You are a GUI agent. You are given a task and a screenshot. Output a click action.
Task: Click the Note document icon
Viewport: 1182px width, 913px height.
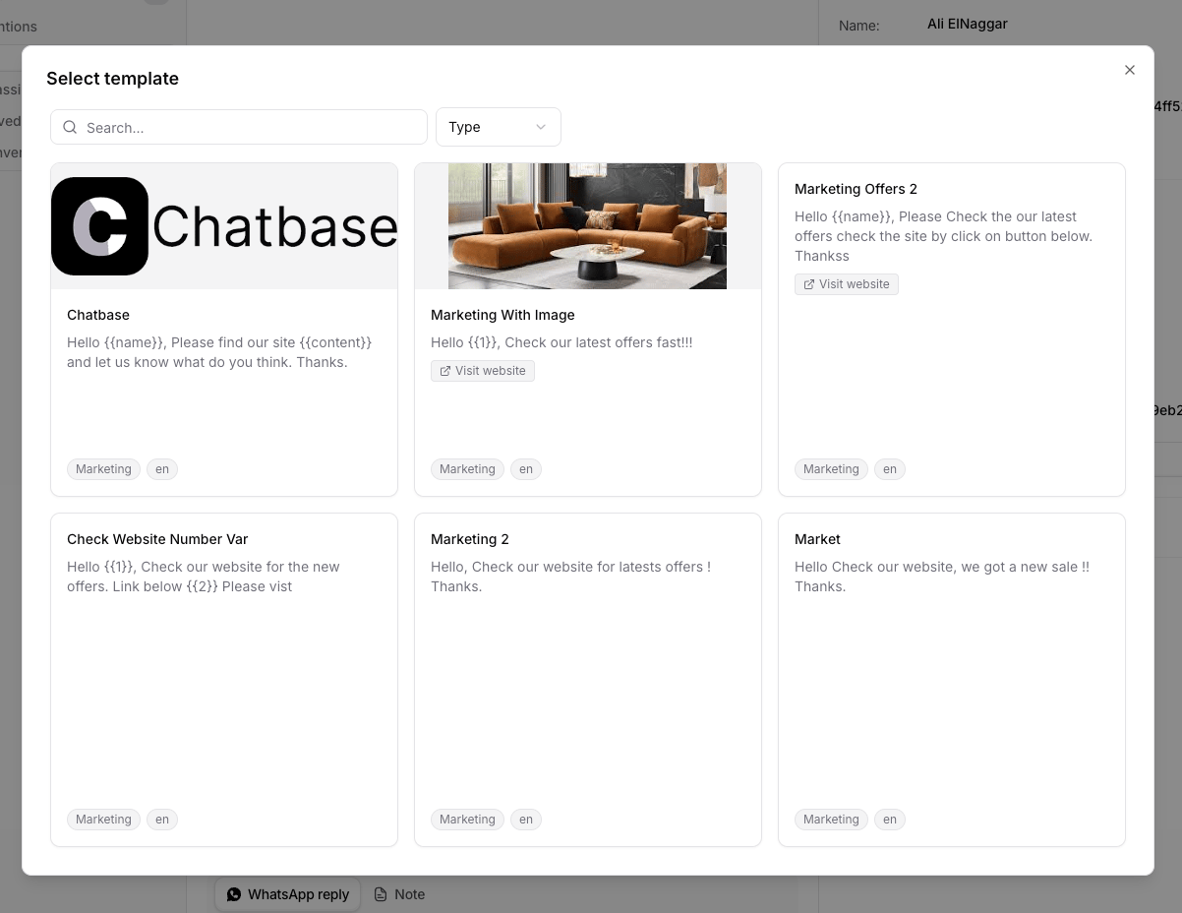pos(381,894)
